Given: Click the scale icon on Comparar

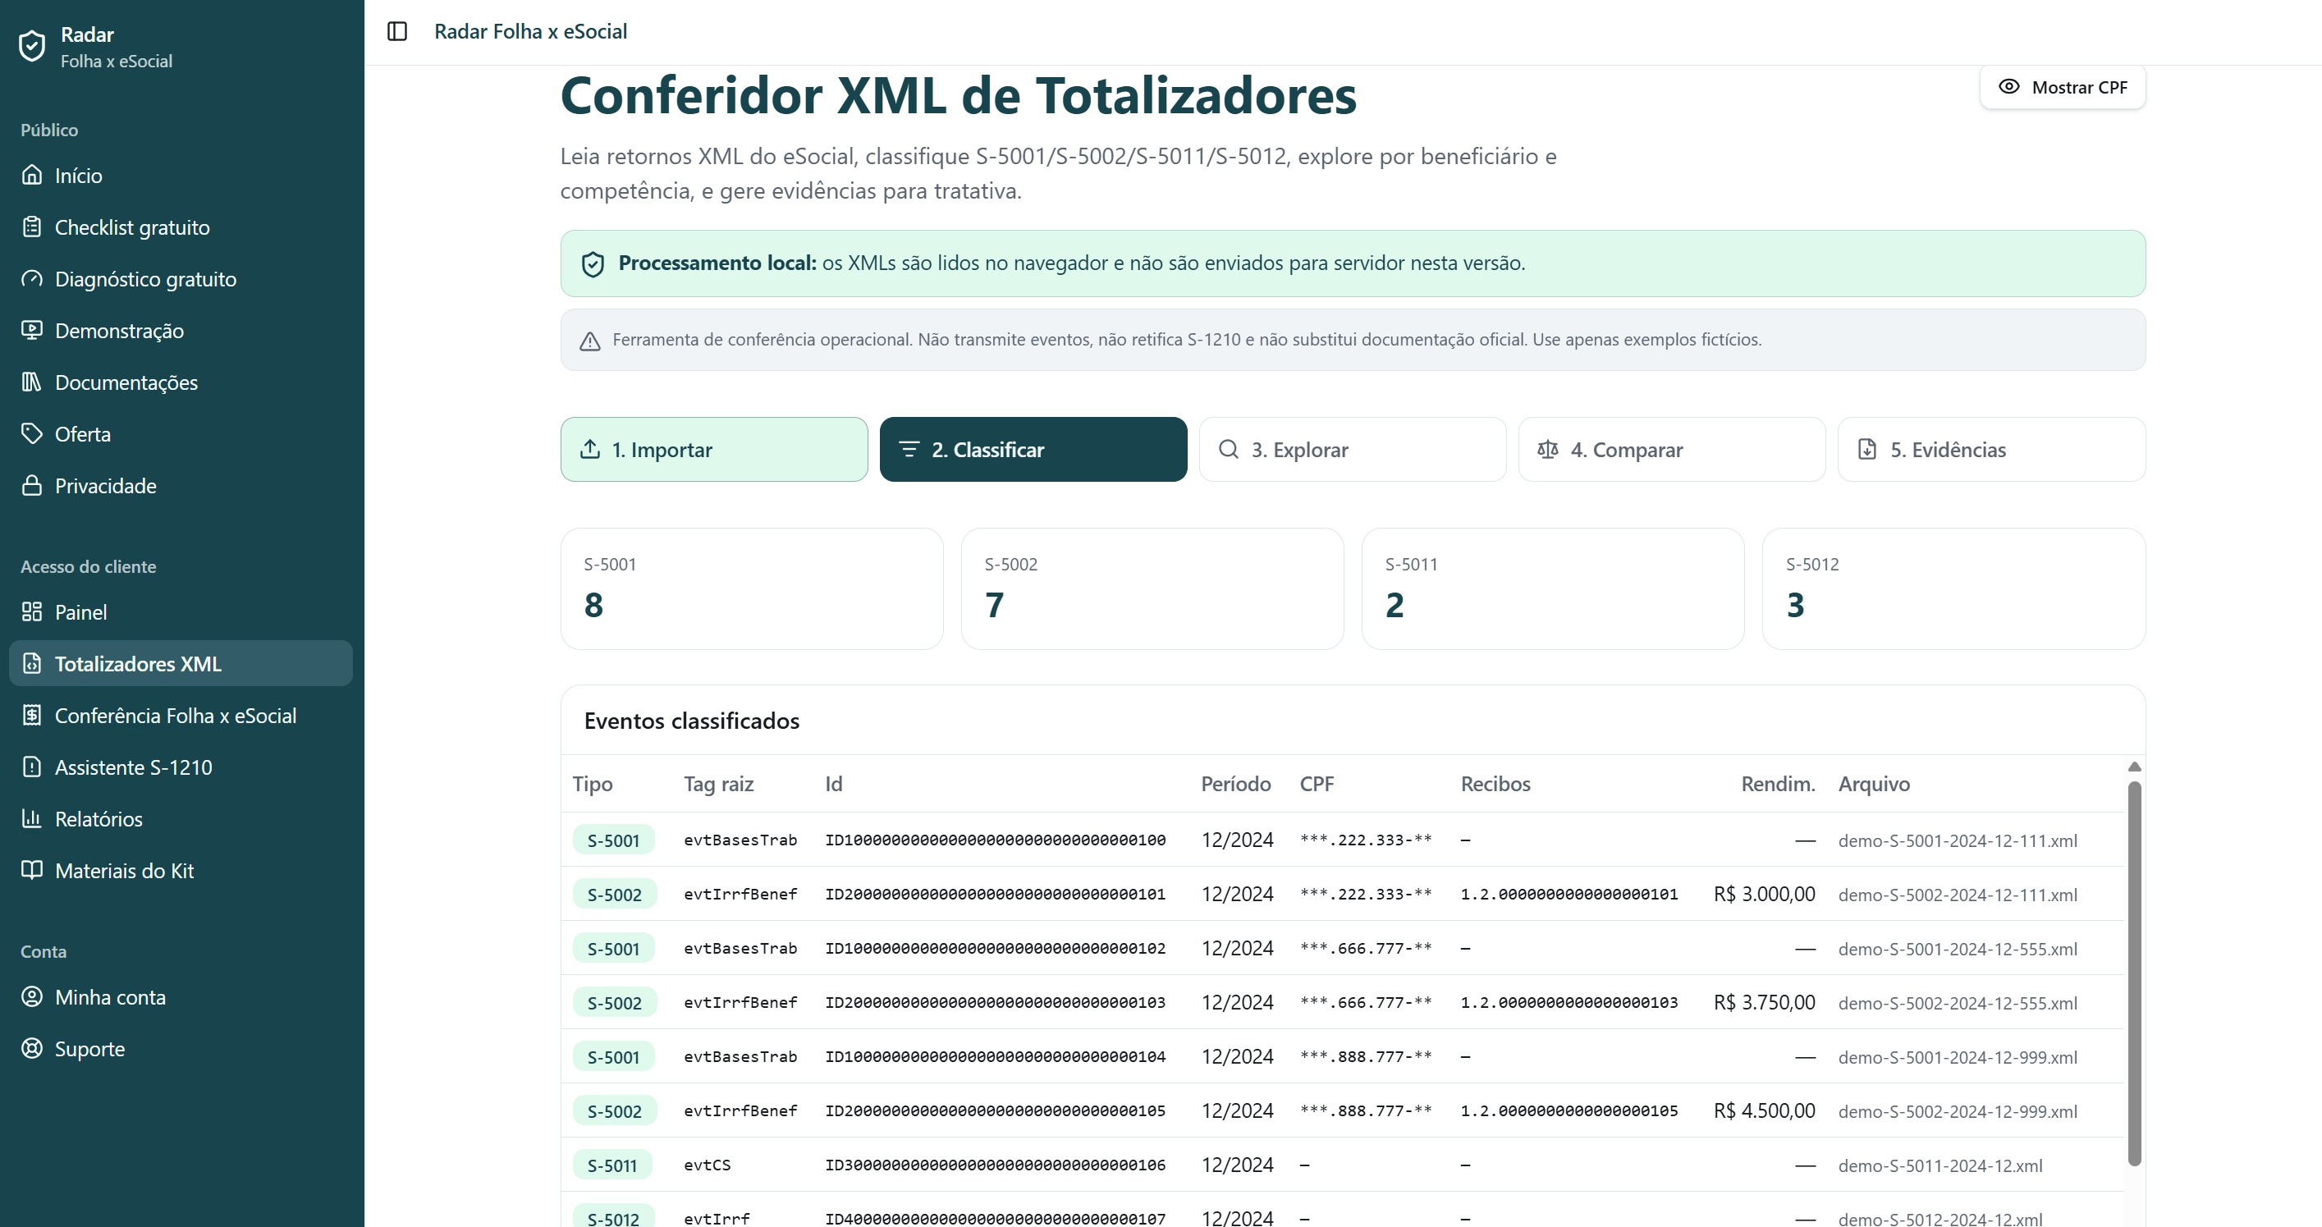Looking at the screenshot, I should coord(1548,449).
